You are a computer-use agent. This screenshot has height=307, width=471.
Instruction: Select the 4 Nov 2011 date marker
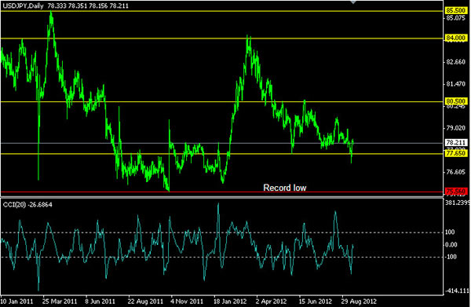[x=187, y=302]
